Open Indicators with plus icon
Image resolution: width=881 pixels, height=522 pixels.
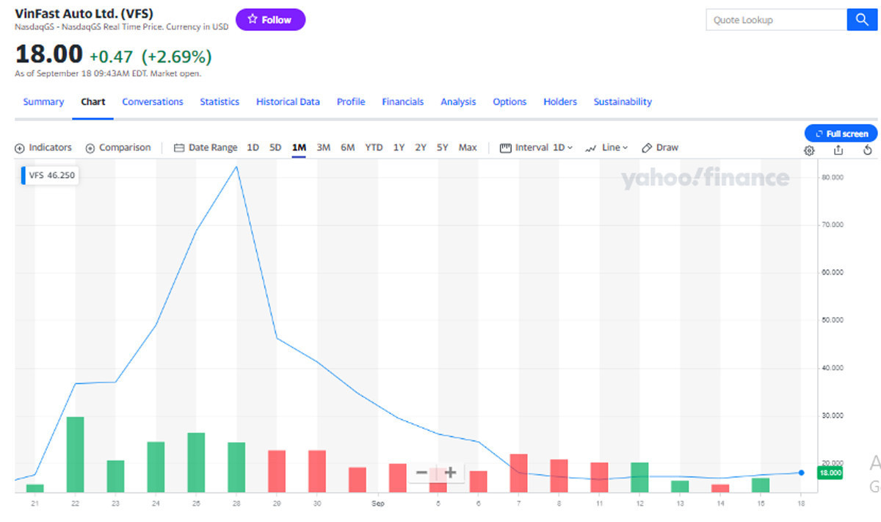(x=43, y=148)
